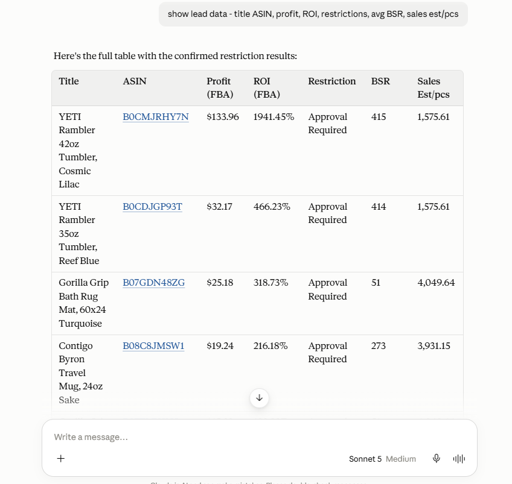Viewport: 512px width, 484px height.
Task: Select the $19.24 profit cell
Action: [x=220, y=346]
